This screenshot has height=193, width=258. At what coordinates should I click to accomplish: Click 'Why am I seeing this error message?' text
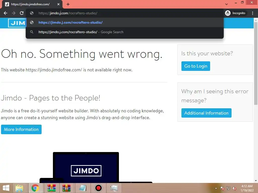tap(215, 96)
